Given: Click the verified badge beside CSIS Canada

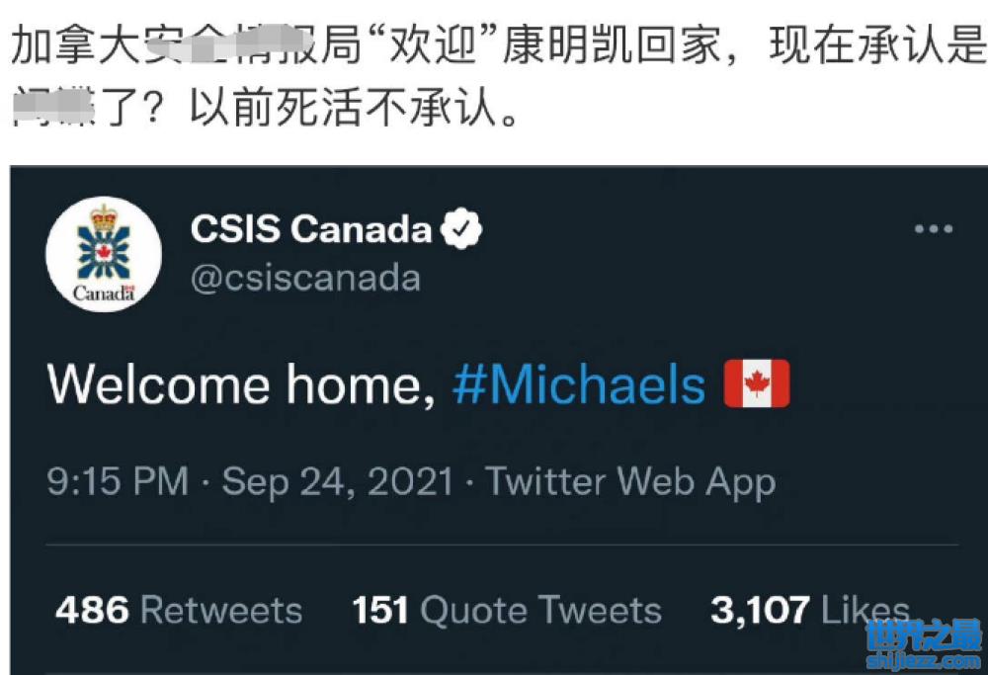Looking at the screenshot, I should pos(461,230).
